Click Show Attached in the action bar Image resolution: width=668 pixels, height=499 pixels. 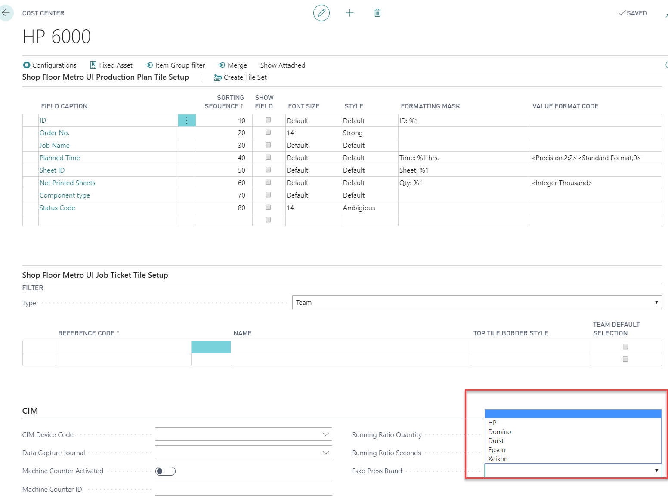282,65
